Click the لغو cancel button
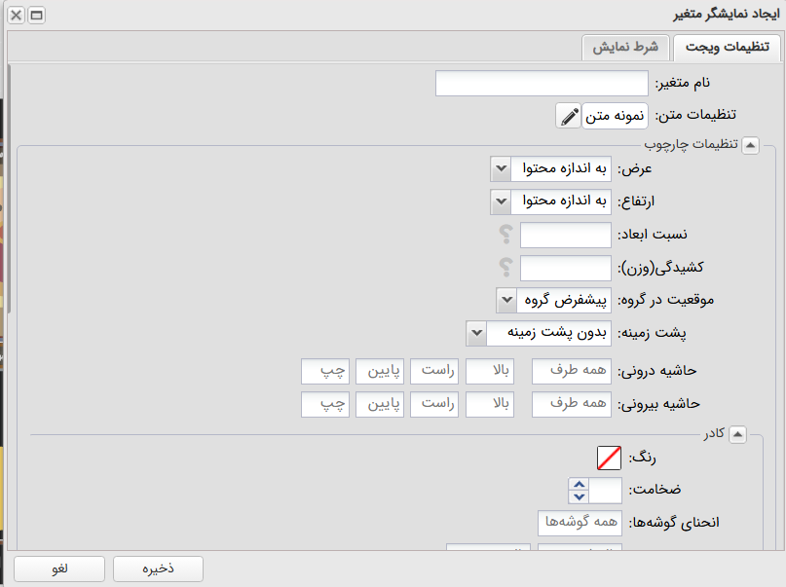The height and width of the screenshot is (587, 786). coord(59,569)
